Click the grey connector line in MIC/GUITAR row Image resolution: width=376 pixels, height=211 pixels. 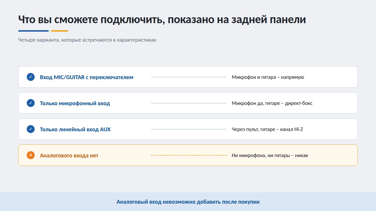coord(189,77)
